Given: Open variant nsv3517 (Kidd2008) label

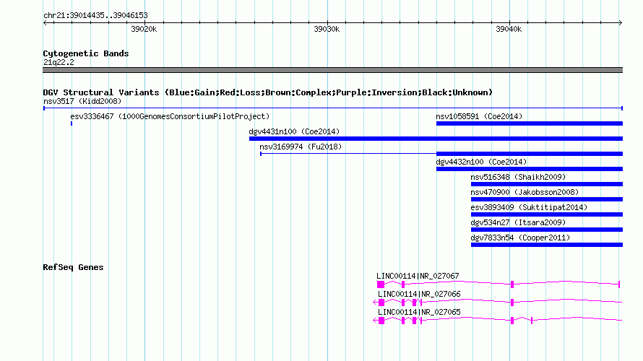Looking at the screenshot, I should (x=82, y=101).
